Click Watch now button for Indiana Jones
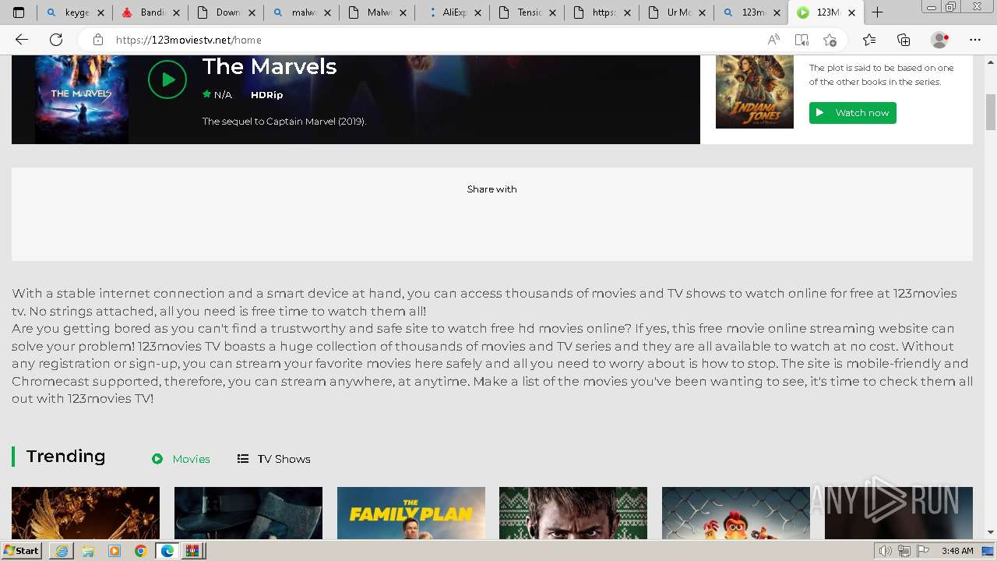 tap(853, 113)
